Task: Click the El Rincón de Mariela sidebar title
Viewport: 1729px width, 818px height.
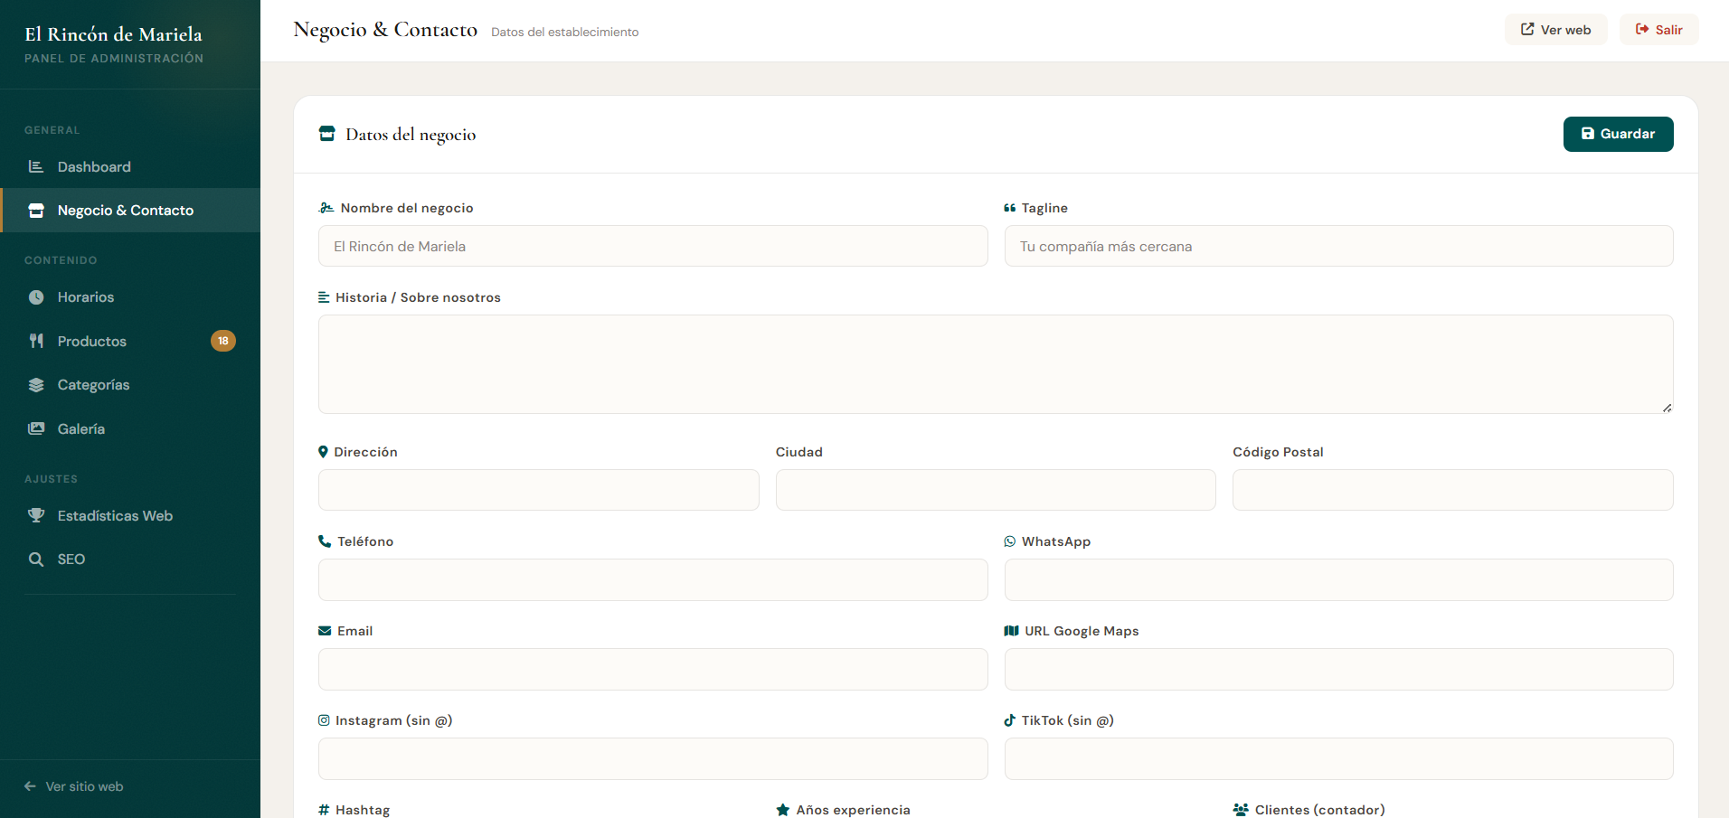Action: [x=113, y=34]
